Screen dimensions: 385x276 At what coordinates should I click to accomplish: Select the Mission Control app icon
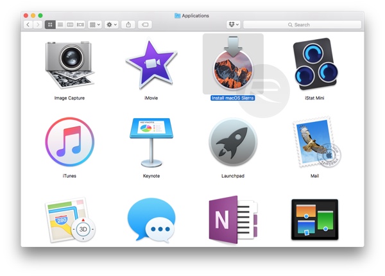315,220
